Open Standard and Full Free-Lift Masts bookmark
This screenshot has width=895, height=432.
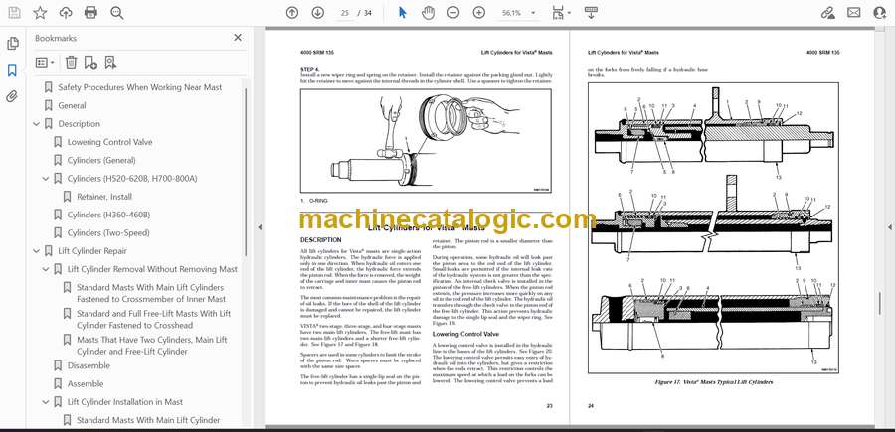click(x=153, y=319)
